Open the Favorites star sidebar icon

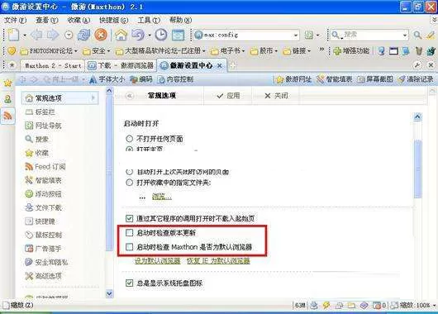pos(7,83)
